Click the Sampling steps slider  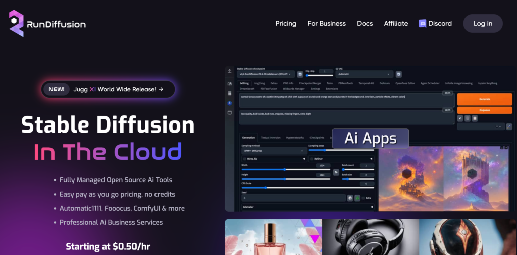tap(341, 150)
